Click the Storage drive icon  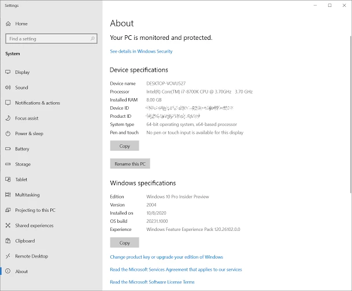[8, 164]
